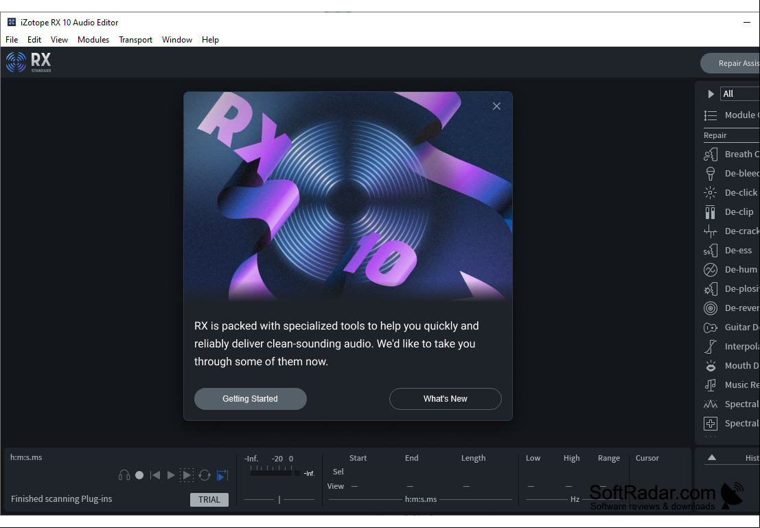760x528 pixels.
Task: Select the Interpolate module icon
Action: click(711, 347)
